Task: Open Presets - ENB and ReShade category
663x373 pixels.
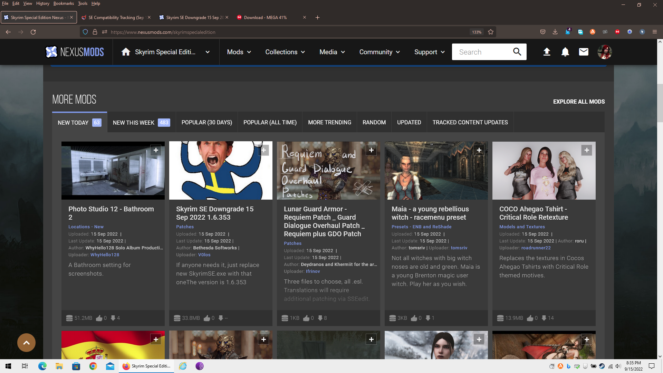Action: 421,227
